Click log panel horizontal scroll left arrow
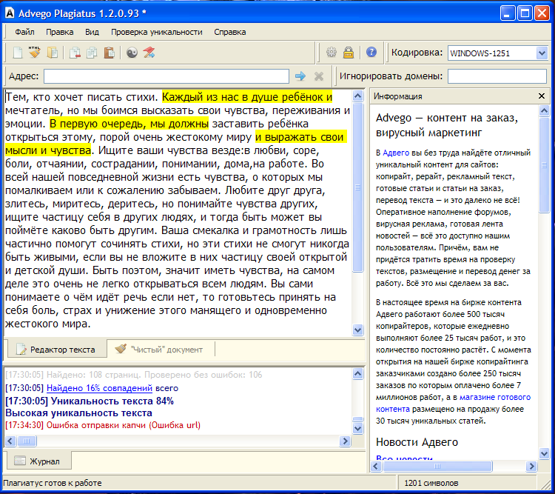Viewport: 555px width, 494px height. 10,441
